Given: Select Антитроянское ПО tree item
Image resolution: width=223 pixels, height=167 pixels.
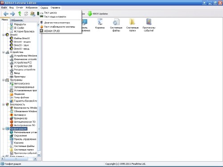Looking at the screenshot, I should 25,125.
